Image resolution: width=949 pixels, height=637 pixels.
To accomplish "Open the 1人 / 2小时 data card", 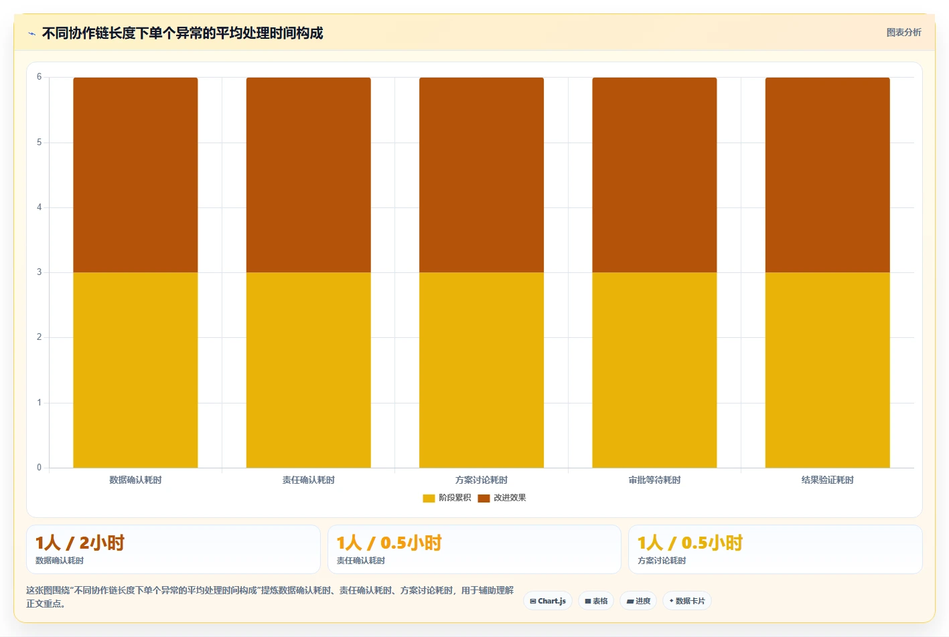I will pos(173,549).
